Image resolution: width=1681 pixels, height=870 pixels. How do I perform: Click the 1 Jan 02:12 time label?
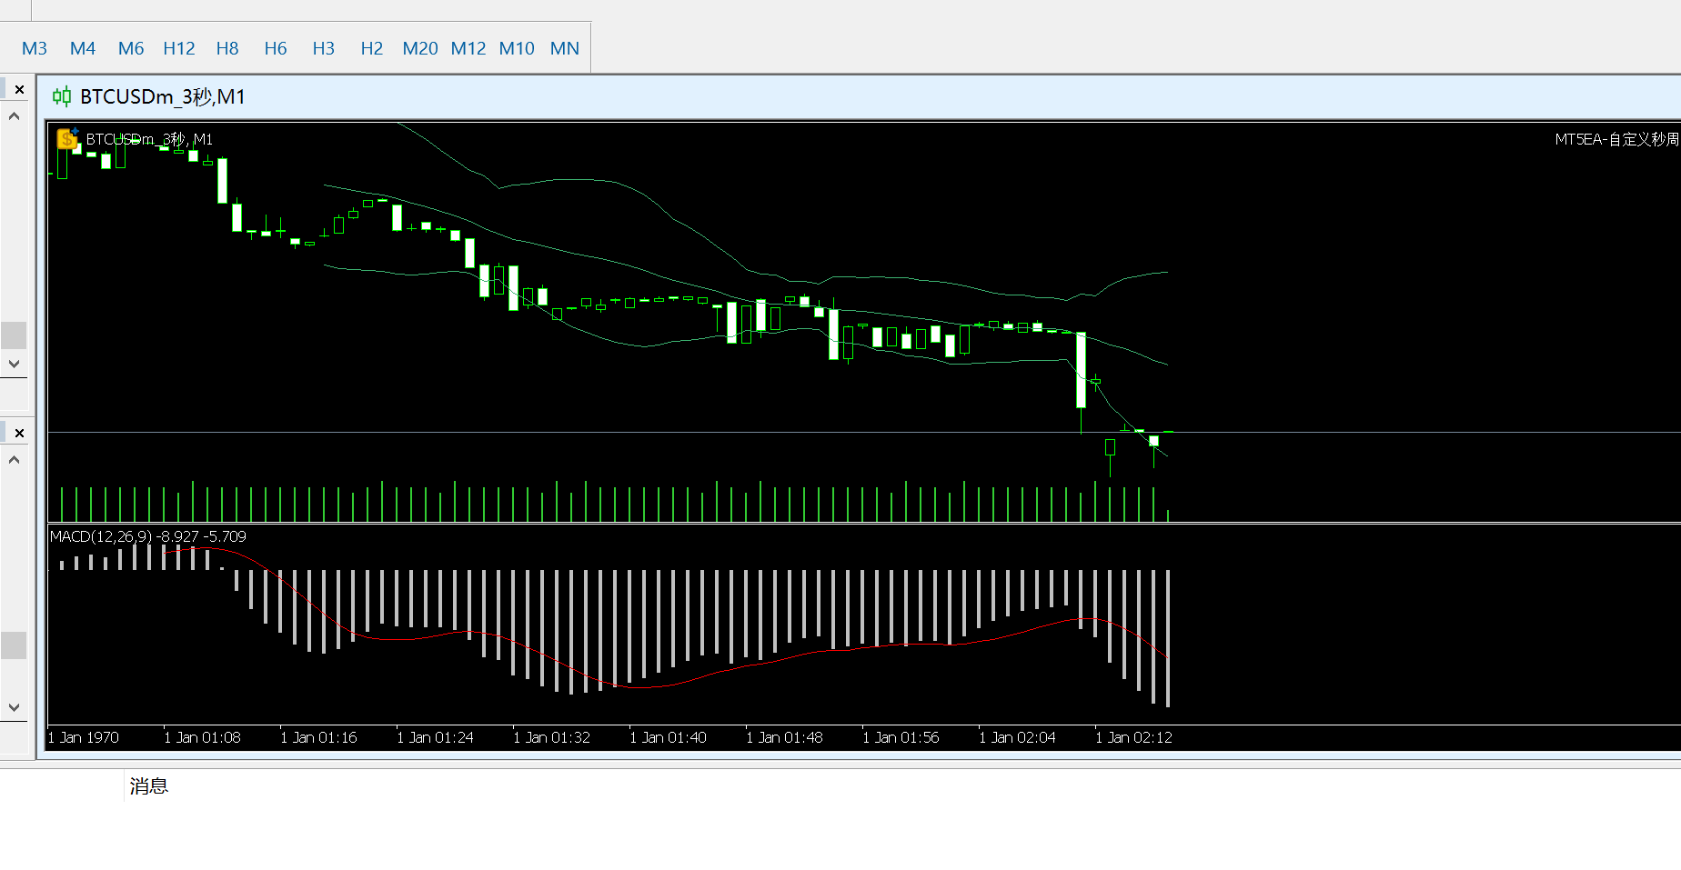pos(1134,737)
